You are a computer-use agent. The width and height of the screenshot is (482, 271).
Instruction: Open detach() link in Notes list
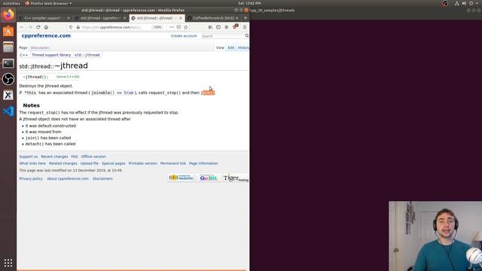pyautogui.click(x=35, y=144)
